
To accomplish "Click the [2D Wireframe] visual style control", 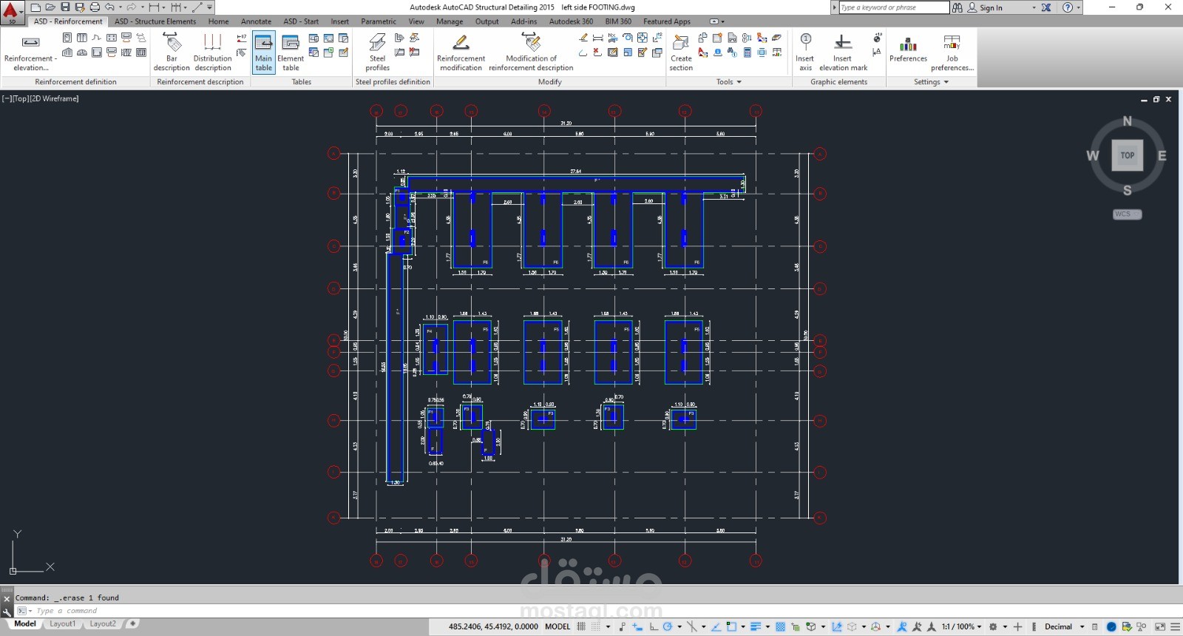I will [54, 98].
